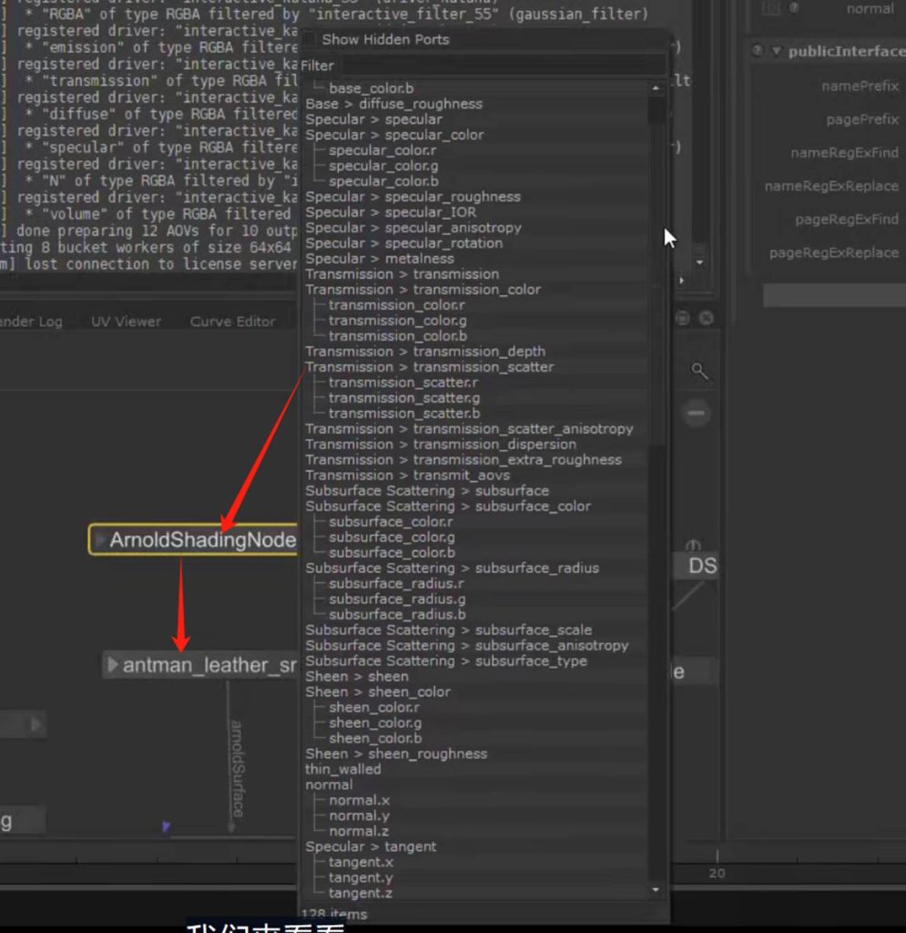Select Specular > specular_roughness port
The height and width of the screenshot is (933, 906).
[x=412, y=197]
